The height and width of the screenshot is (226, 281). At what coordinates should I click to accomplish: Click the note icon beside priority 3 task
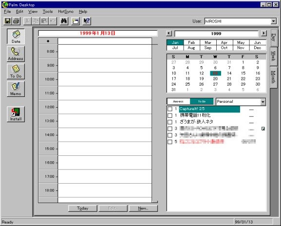pos(263,129)
